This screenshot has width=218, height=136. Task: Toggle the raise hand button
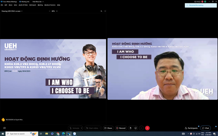tap(131, 128)
